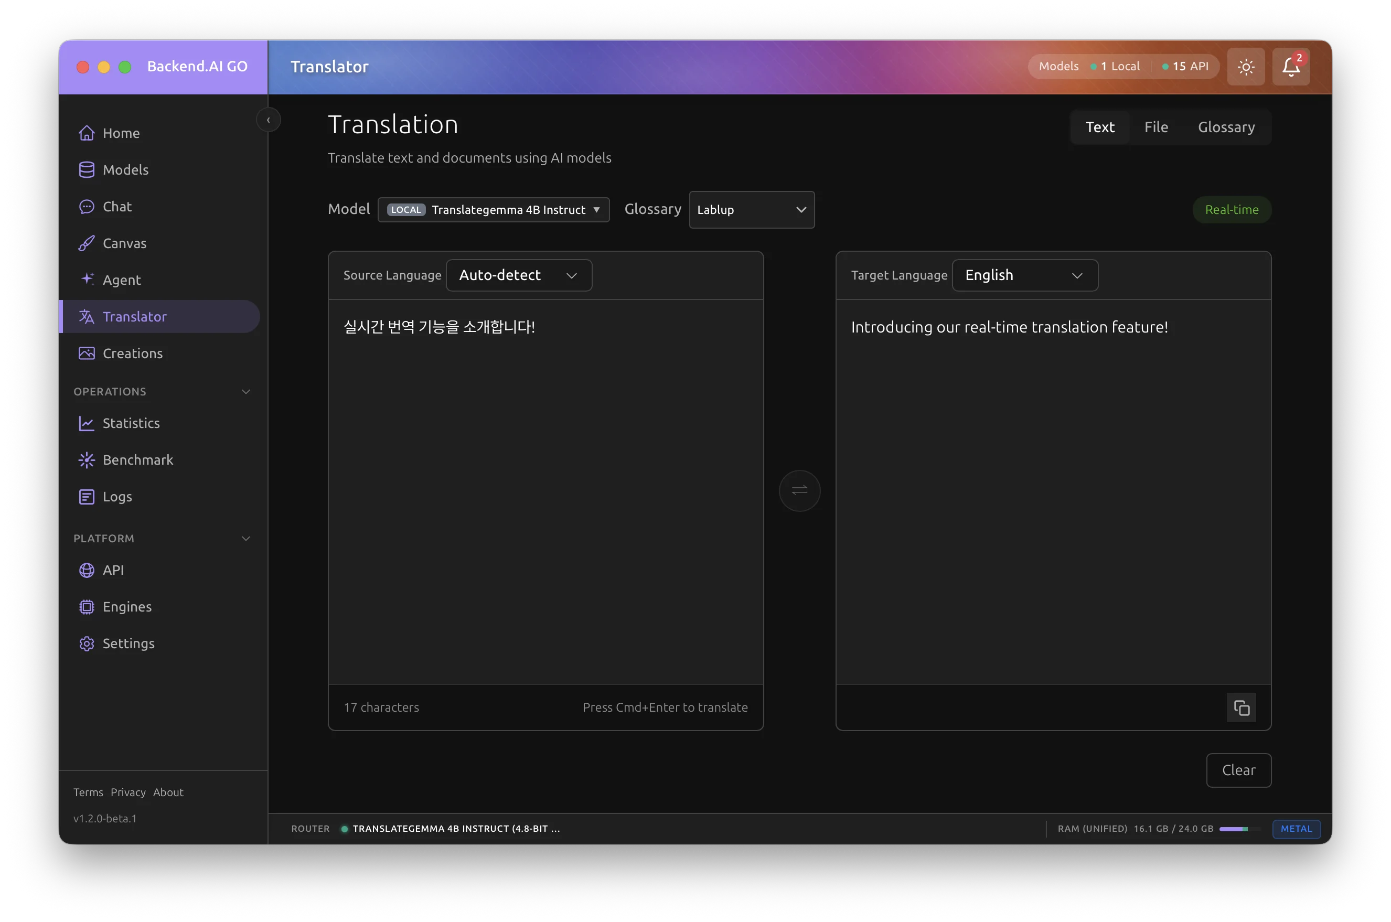Open the Target Language English dropdown

tap(1024, 275)
